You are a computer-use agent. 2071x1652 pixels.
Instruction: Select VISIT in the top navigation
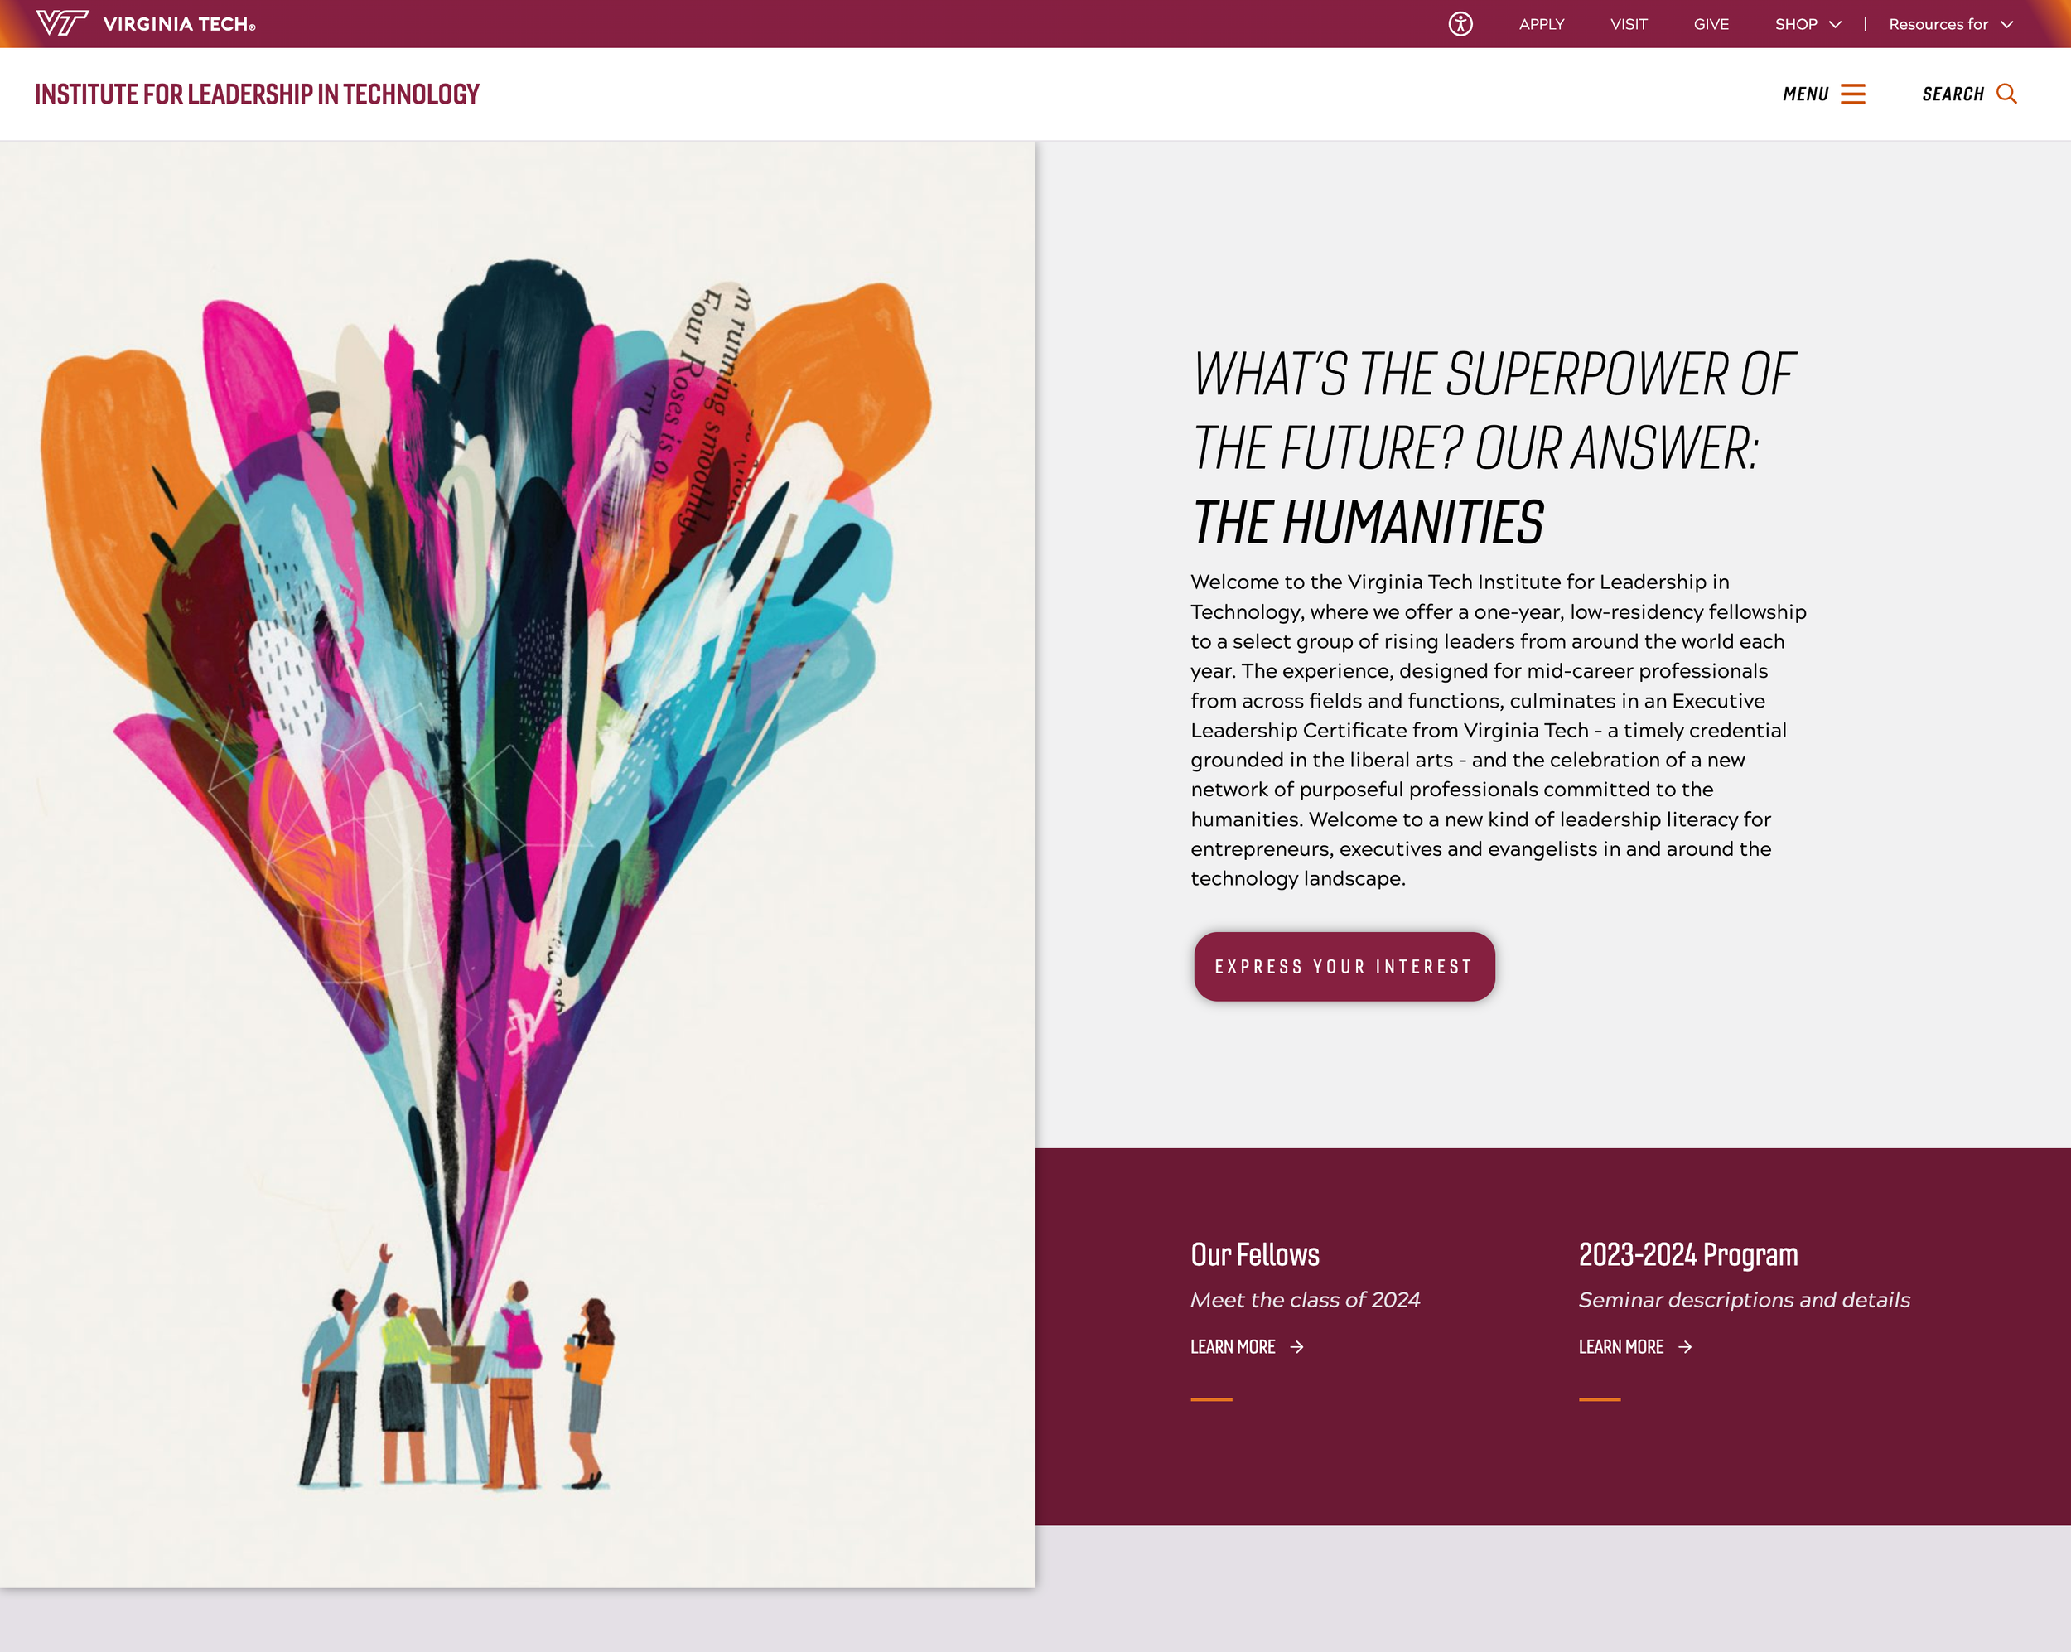(x=1628, y=24)
